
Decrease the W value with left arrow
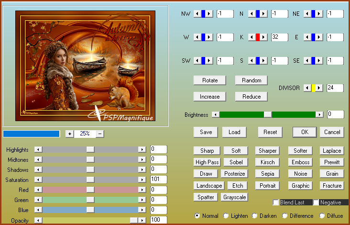197,37
